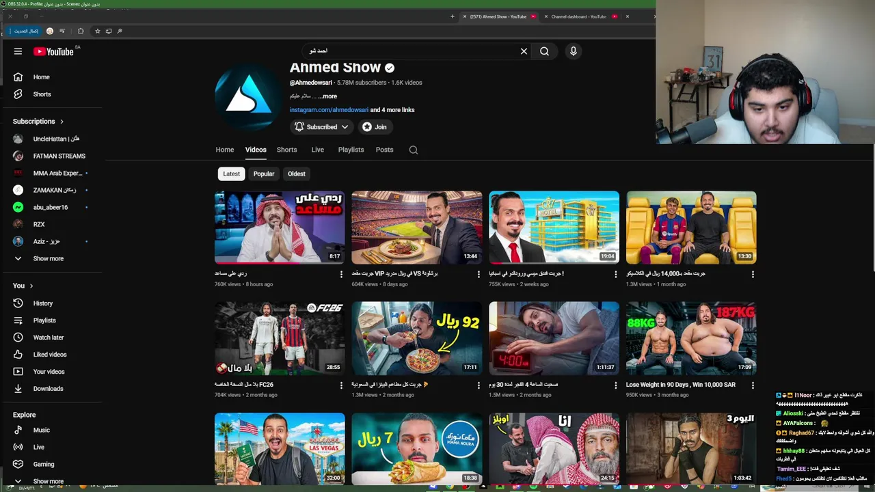The image size is (875, 492).
Task: Expand the Subscriptions section chevron
Action: (62, 122)
